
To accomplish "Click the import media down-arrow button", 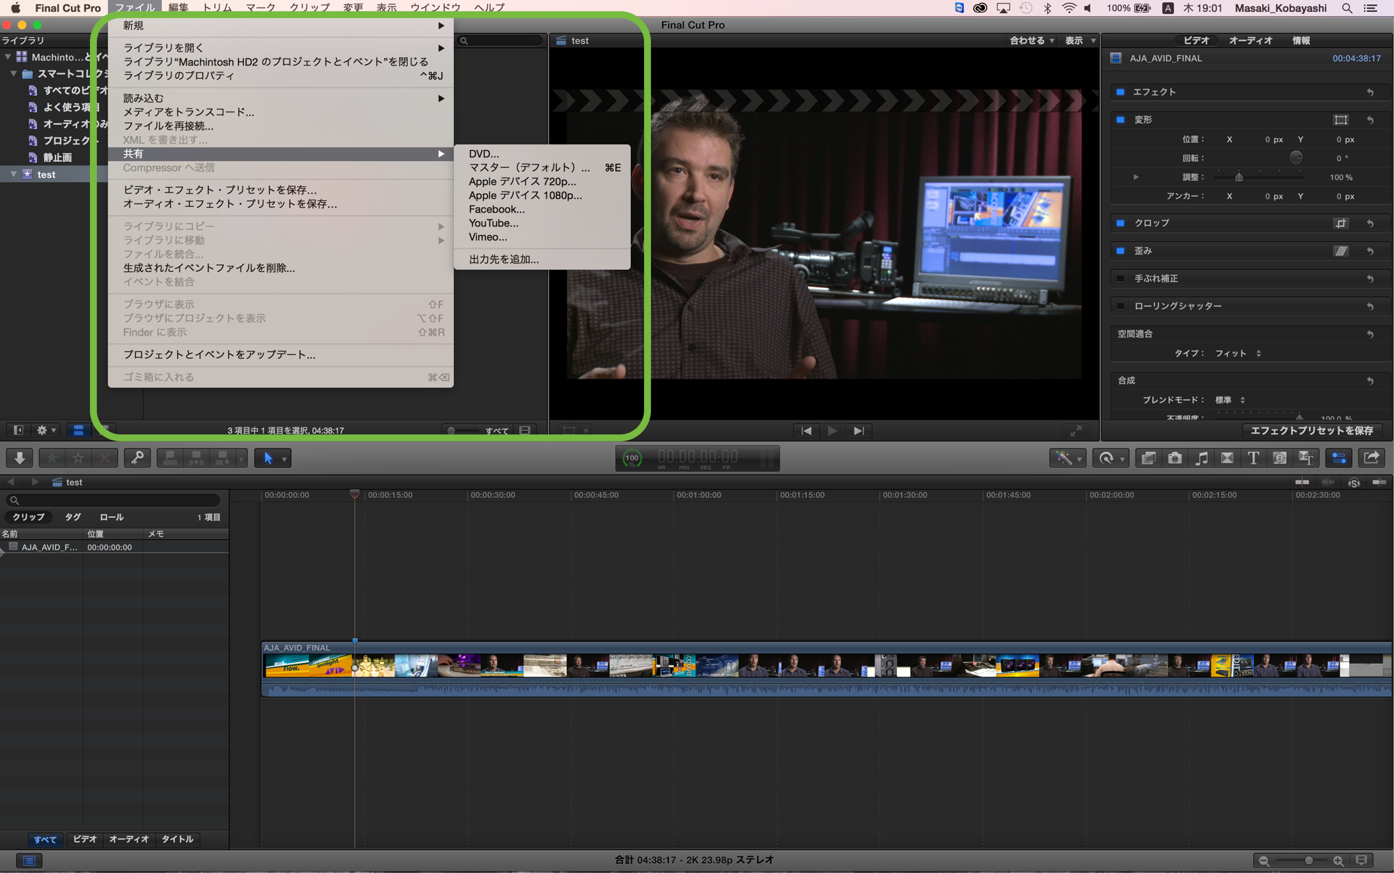I will coord(20,458).
